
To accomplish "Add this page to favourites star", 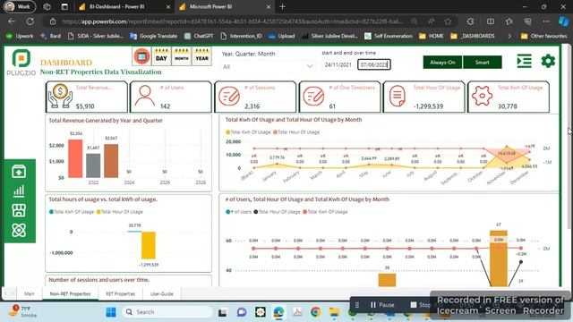I will (448, 21).
